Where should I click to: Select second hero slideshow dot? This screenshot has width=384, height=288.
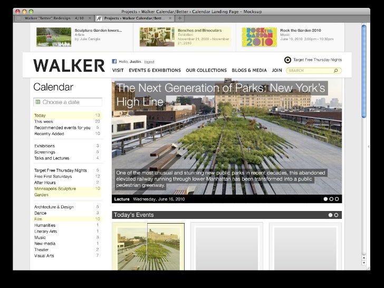coord(331,199)
